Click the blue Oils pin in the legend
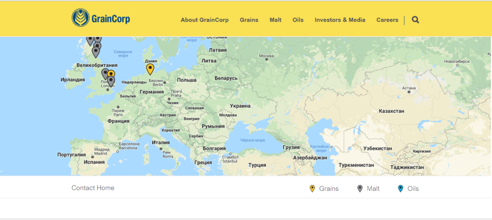Viewport: 492px width, 220px height. 400,189
